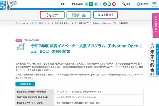Screen dimensions: 159x106
Task: Click the newspaper article icon
Action: 21,47
